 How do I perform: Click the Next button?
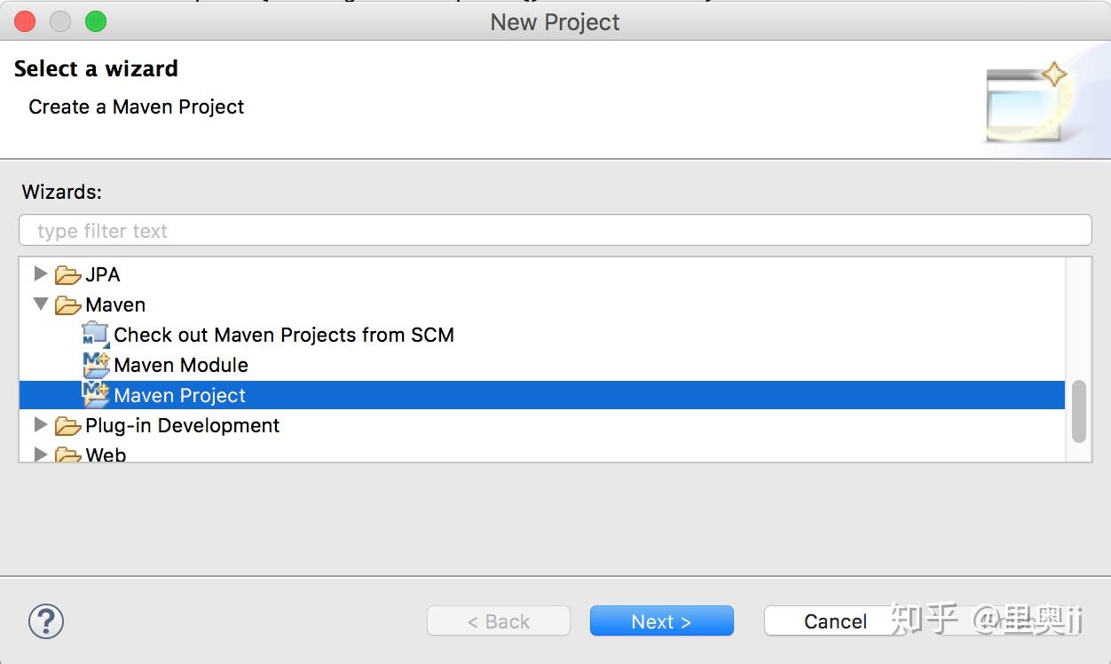pyautogui.click(x=661, y=621)
